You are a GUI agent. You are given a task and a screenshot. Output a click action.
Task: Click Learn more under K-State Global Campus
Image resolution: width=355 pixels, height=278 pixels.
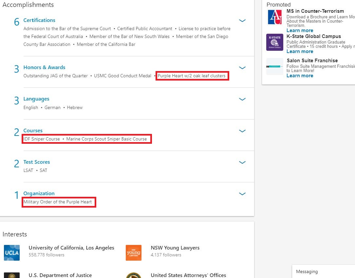300,51
